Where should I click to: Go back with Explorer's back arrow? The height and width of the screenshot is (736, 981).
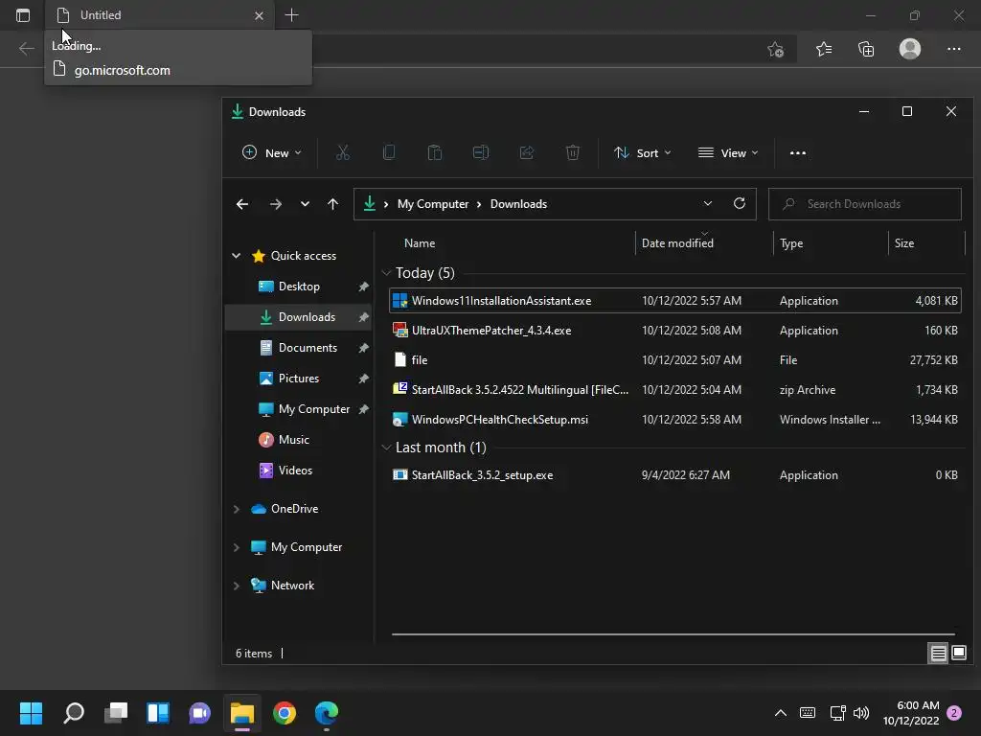click(242, 204)
